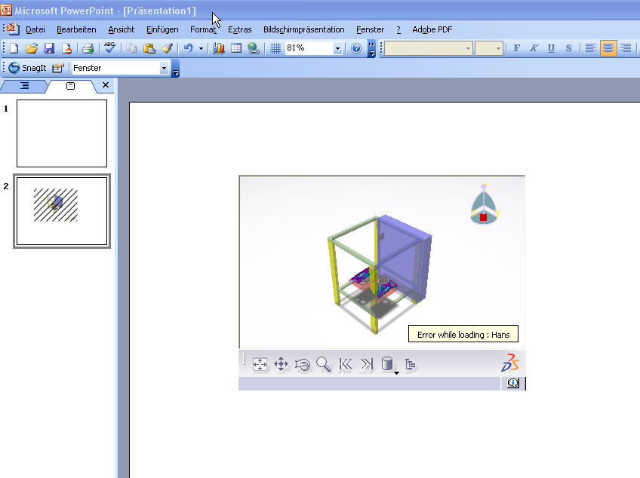This screenshot has height=478, width=640.
Task: Go to previous view in 3D viewer
Action: pyautogui.click(x=346, y=364)
